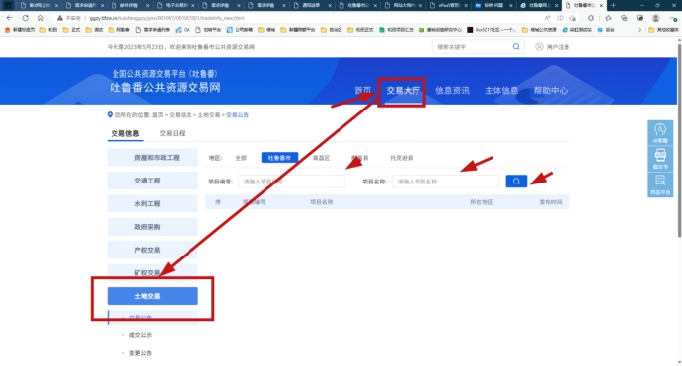Go to 首页 in the main navigation
This screenshot has width=682, height=366.
[363, 90]
